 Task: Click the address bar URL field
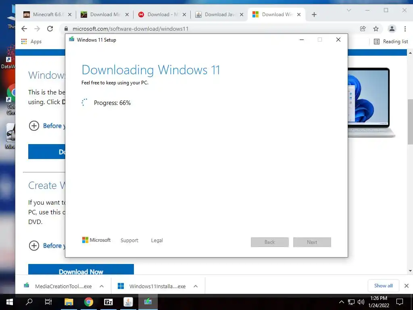tap(211, 29)
